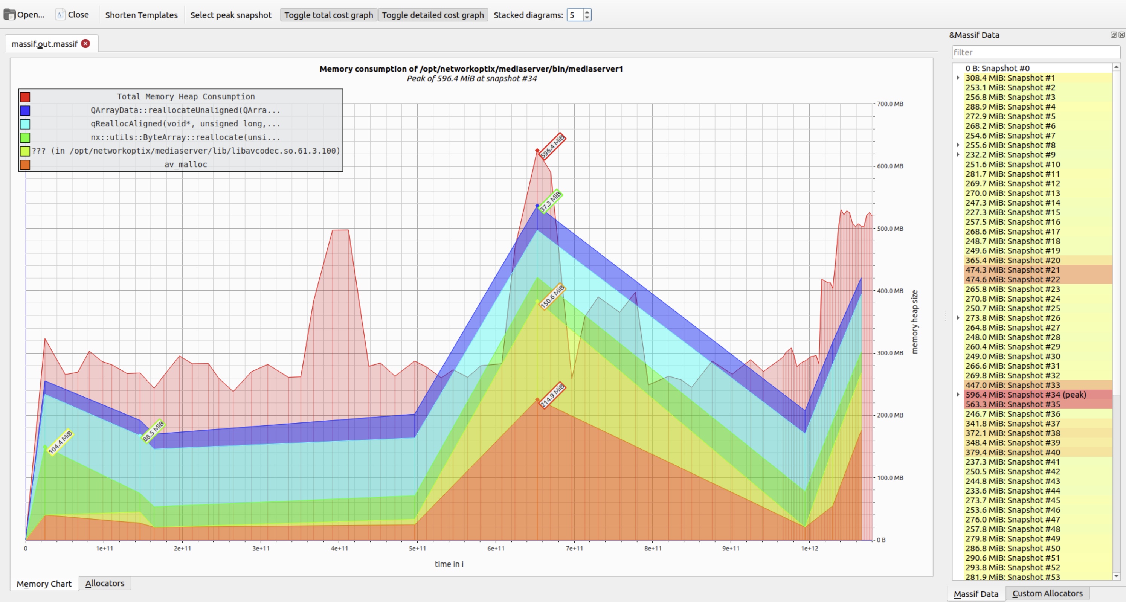Select Snapshot #21 in the list
This screenshot has height=602, width=1126.
(1012, 270)
